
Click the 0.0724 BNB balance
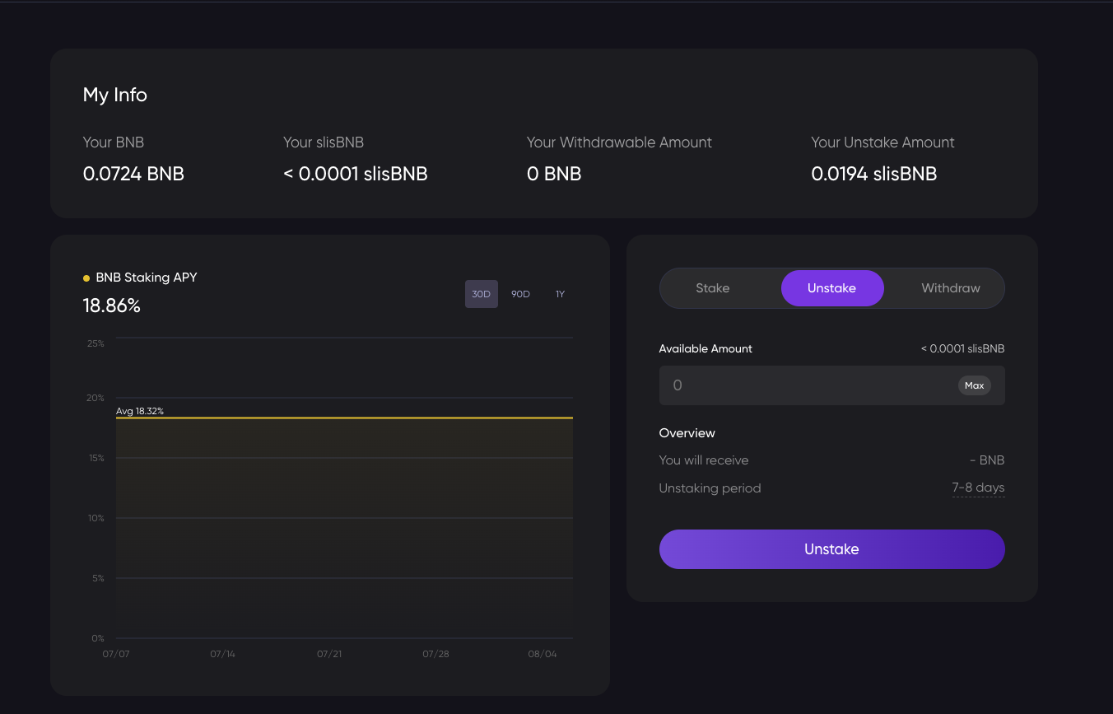point(133,174)
